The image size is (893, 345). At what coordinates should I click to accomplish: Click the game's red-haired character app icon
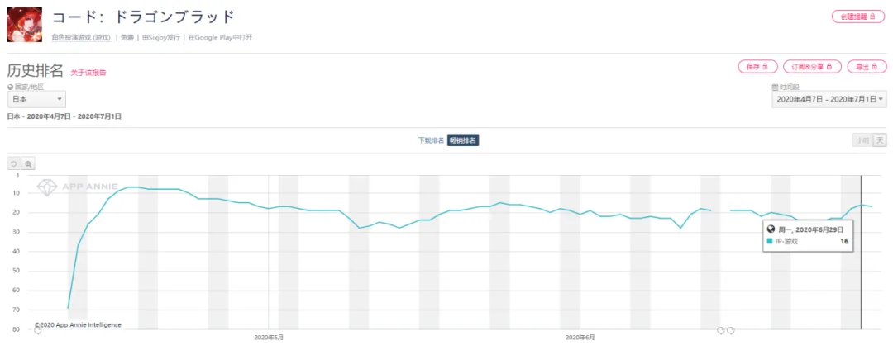(x=25, y=25)
